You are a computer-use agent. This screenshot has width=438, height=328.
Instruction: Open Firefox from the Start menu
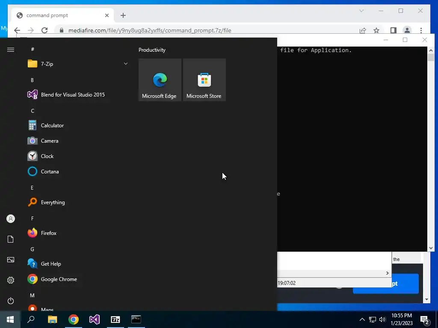coord(78,233)
